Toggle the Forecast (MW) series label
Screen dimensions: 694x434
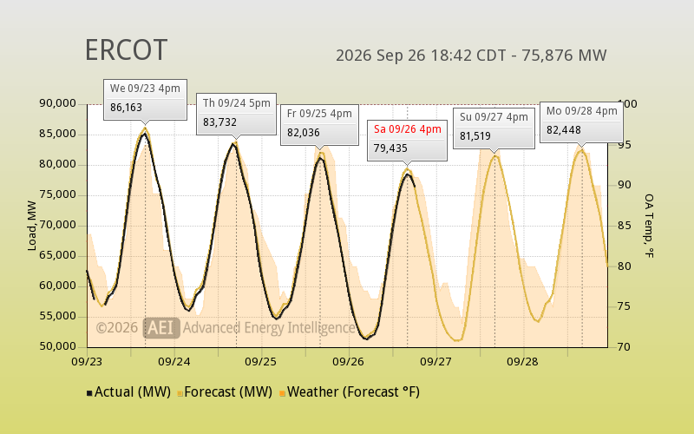tap(228, 392)
